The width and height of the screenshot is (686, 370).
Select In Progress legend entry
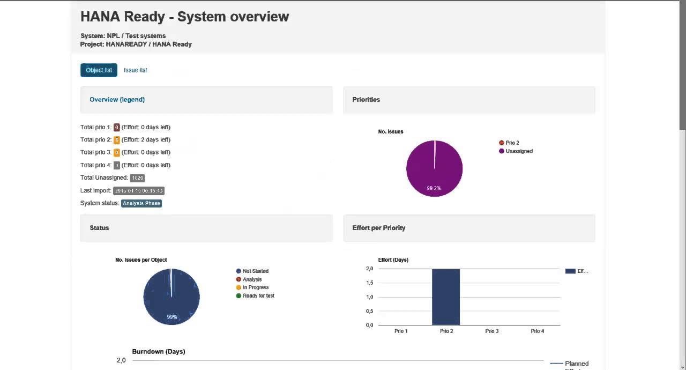coord(252,287)
